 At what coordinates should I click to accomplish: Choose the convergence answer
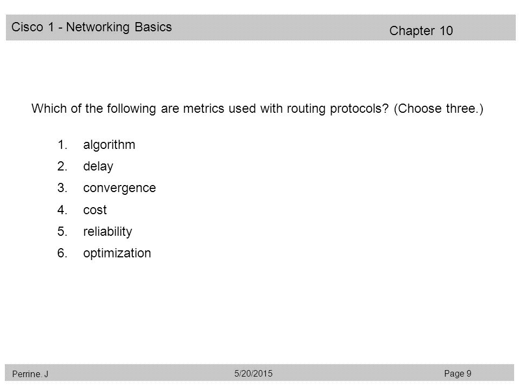point(119,188)
